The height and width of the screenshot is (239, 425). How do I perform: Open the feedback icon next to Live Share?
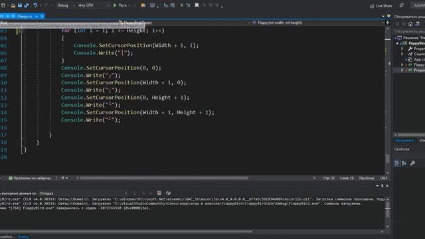coord(401,5)
